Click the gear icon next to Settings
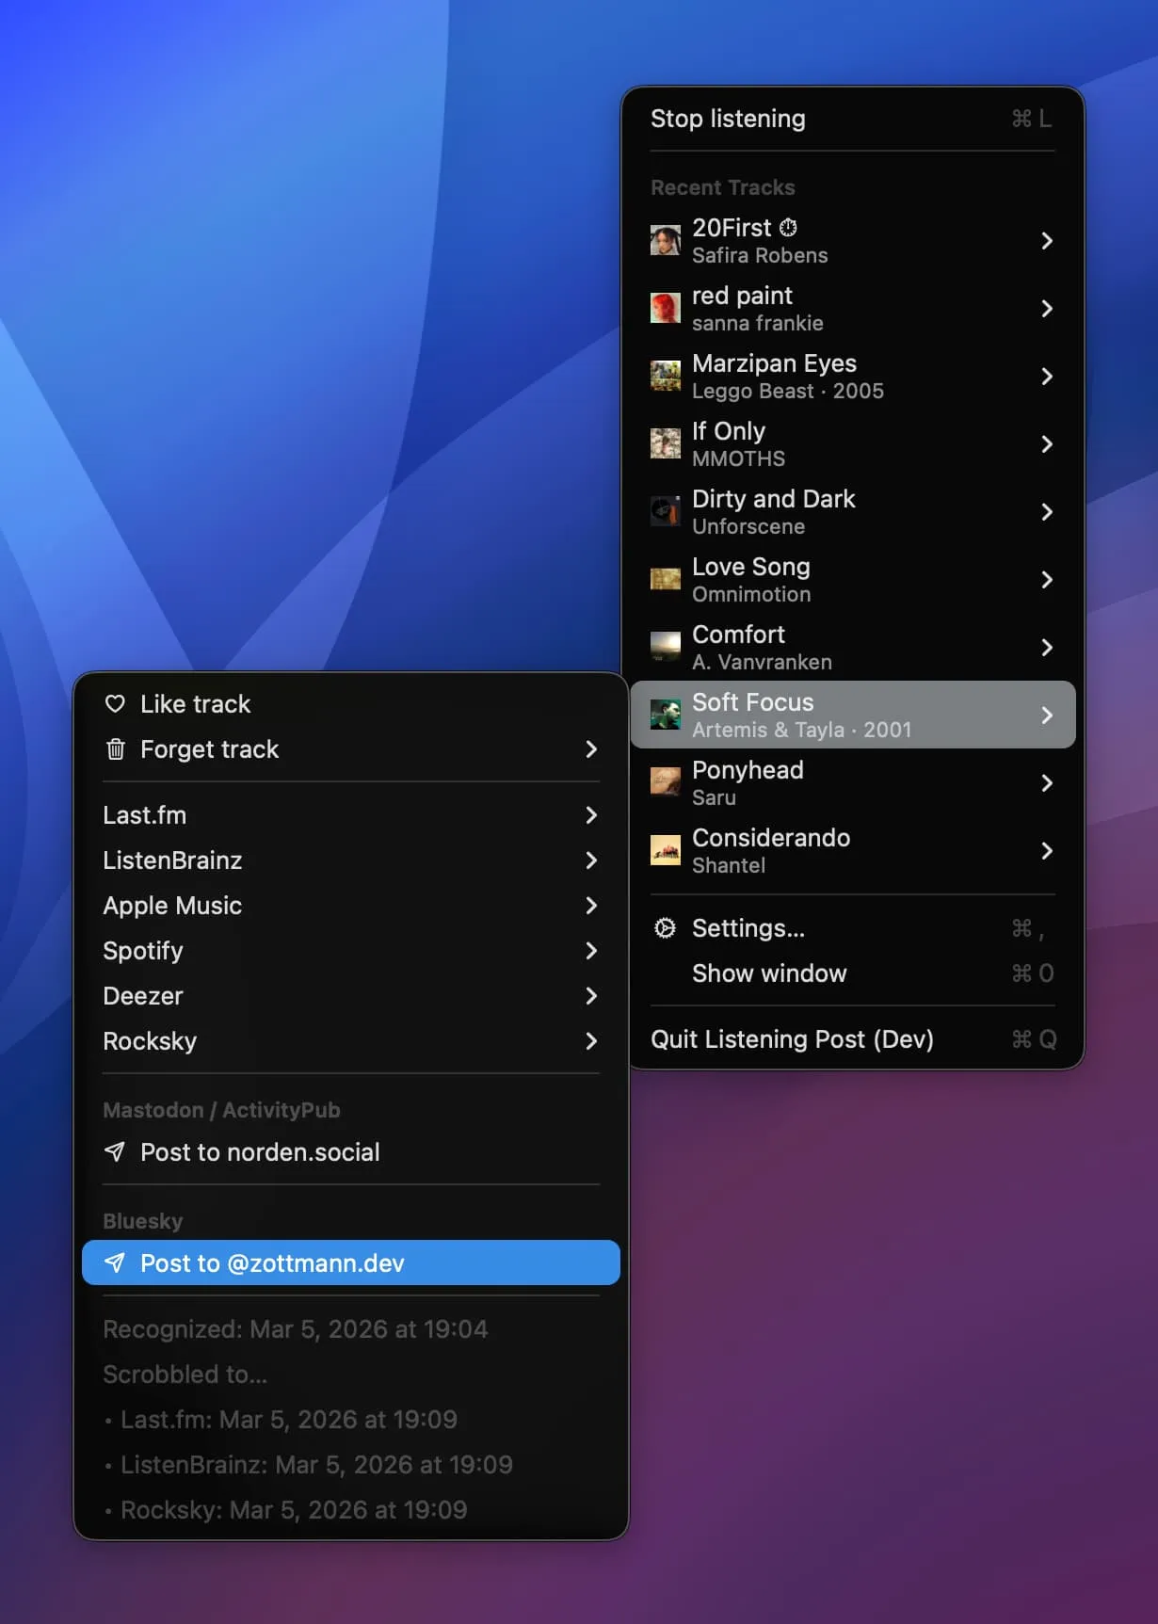Image resolution: width=1158 pixels, height=1624 pixels. click(665, 928)
